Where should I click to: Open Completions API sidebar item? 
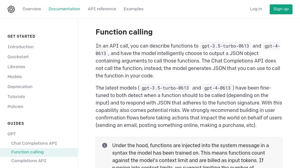(29, 161)
